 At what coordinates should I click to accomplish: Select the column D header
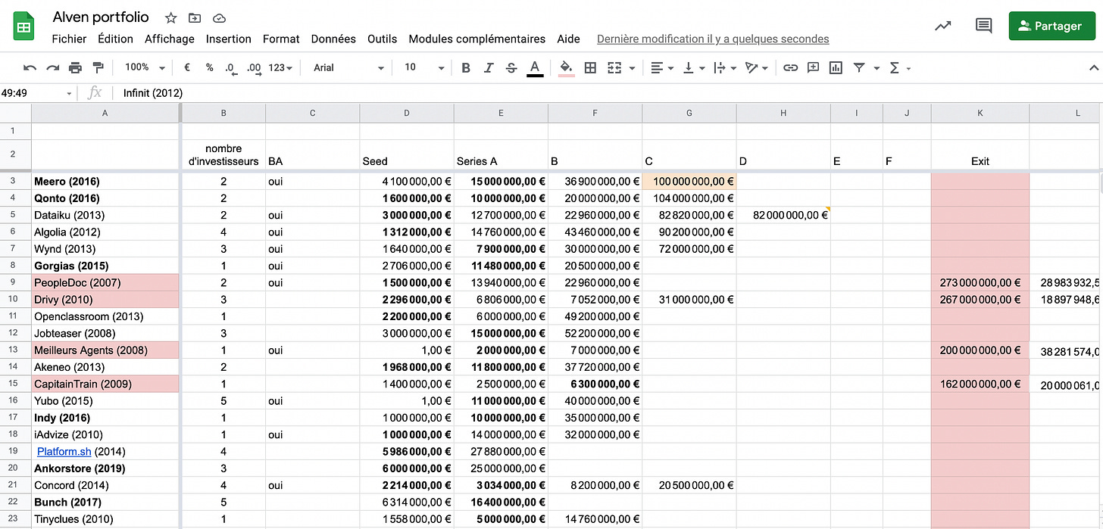(x=407, y=114)
